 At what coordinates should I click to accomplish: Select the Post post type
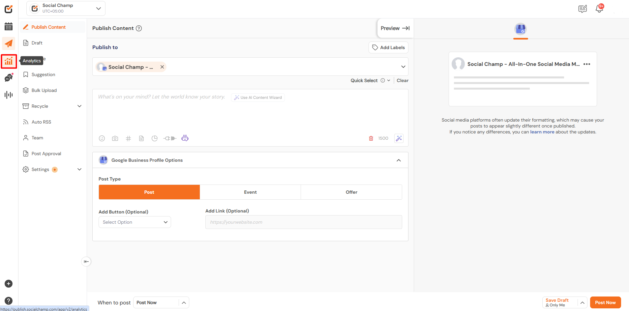point(149,192)
